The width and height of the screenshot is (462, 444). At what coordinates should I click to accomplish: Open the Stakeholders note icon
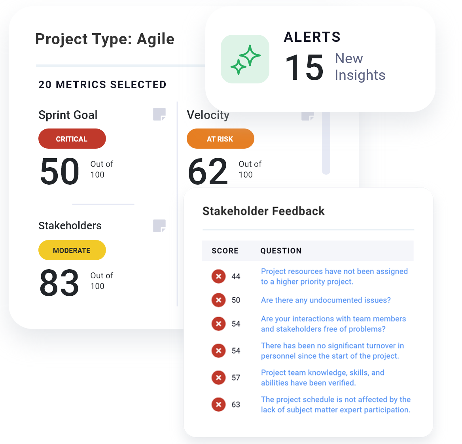point(159,226)
